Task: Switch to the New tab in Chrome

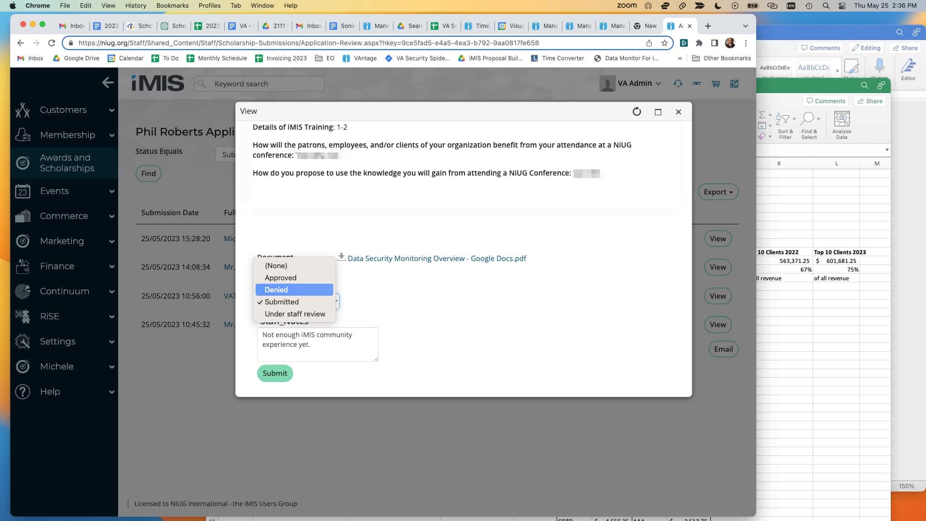Action: [x=645, y=26]
